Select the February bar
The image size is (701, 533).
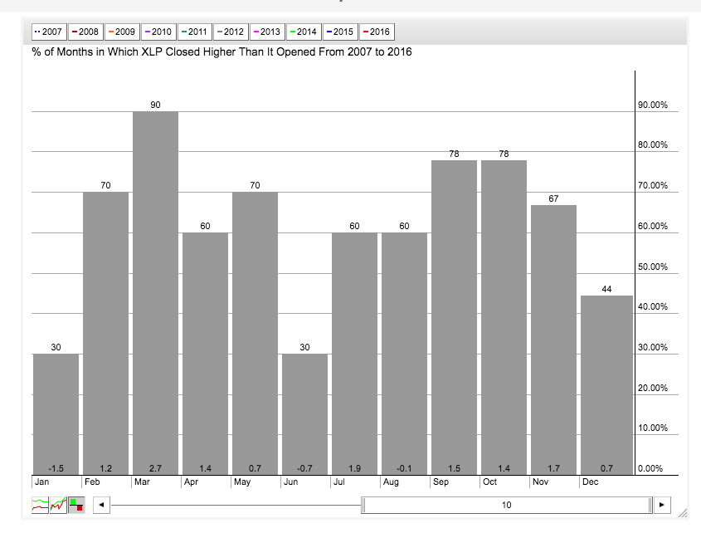tap(105, 334)
